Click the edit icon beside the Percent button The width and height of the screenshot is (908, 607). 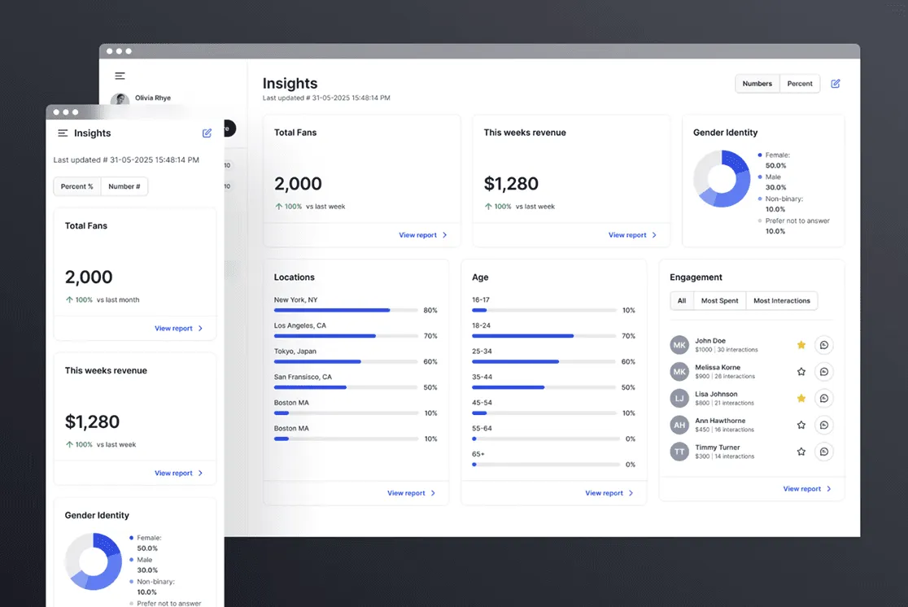[836, 84]
